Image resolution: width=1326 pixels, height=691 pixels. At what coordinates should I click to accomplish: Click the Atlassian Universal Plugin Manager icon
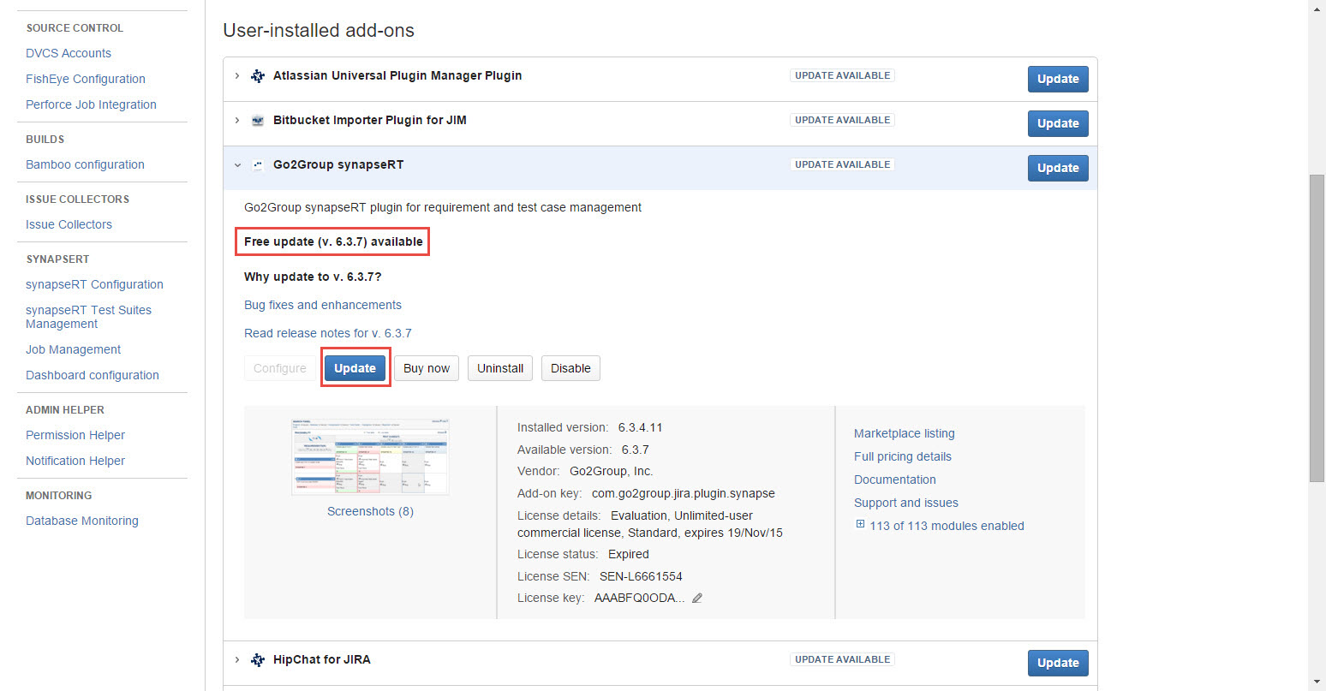[257, 76]
